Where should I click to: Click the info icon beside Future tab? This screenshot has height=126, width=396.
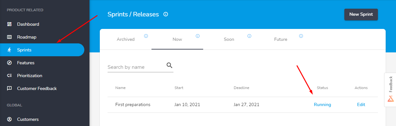pos(301,36)
